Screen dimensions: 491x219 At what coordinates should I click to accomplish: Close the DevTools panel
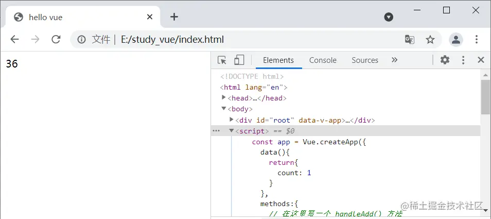[x=481, y=60]
